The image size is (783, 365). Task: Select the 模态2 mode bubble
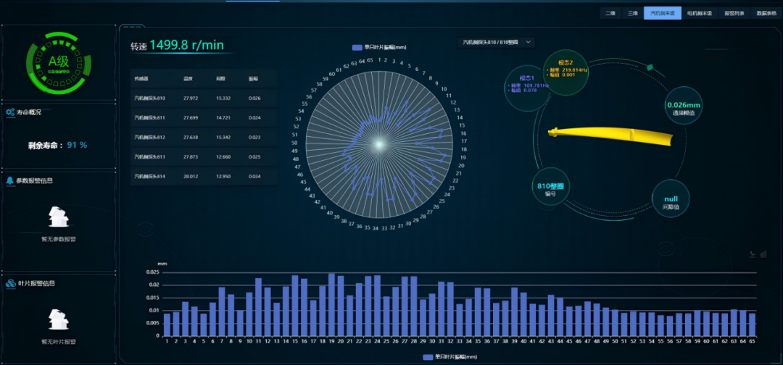(x=565, y=67)
